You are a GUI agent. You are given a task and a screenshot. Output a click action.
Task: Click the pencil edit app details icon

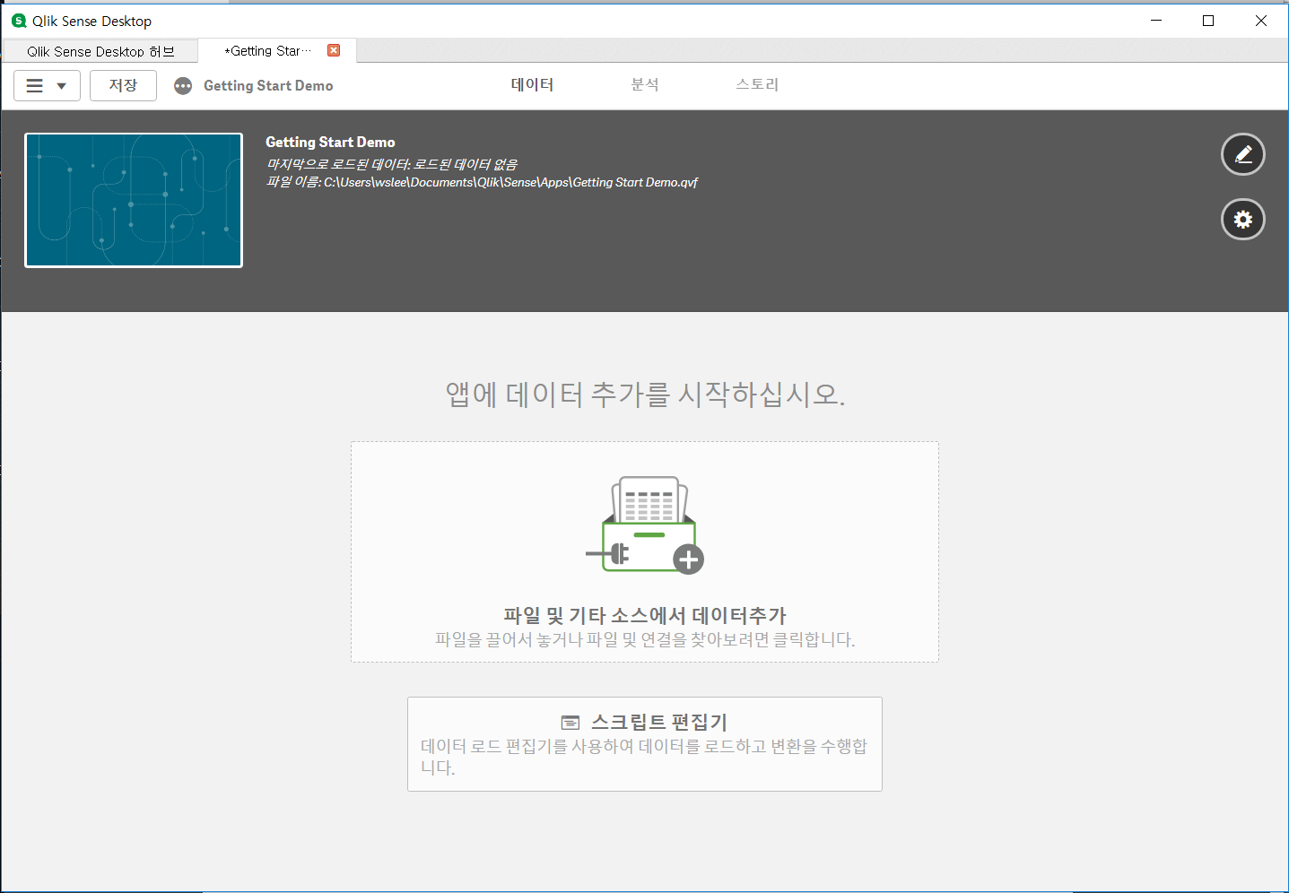(x=1242, y=155)
